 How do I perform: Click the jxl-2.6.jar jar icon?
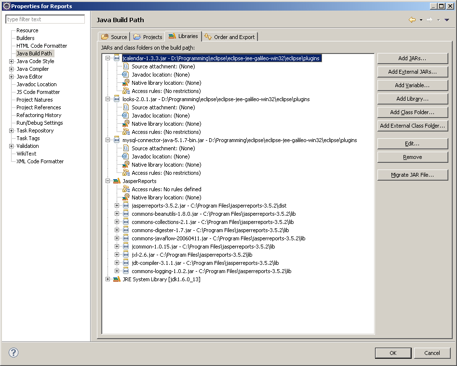click(126, 255)
